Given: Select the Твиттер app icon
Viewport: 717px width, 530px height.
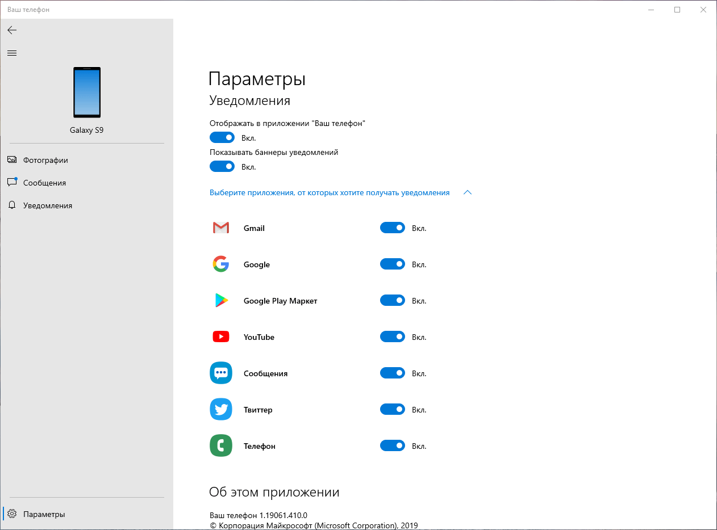Looking at the screenshot, I should click(220, 409).
